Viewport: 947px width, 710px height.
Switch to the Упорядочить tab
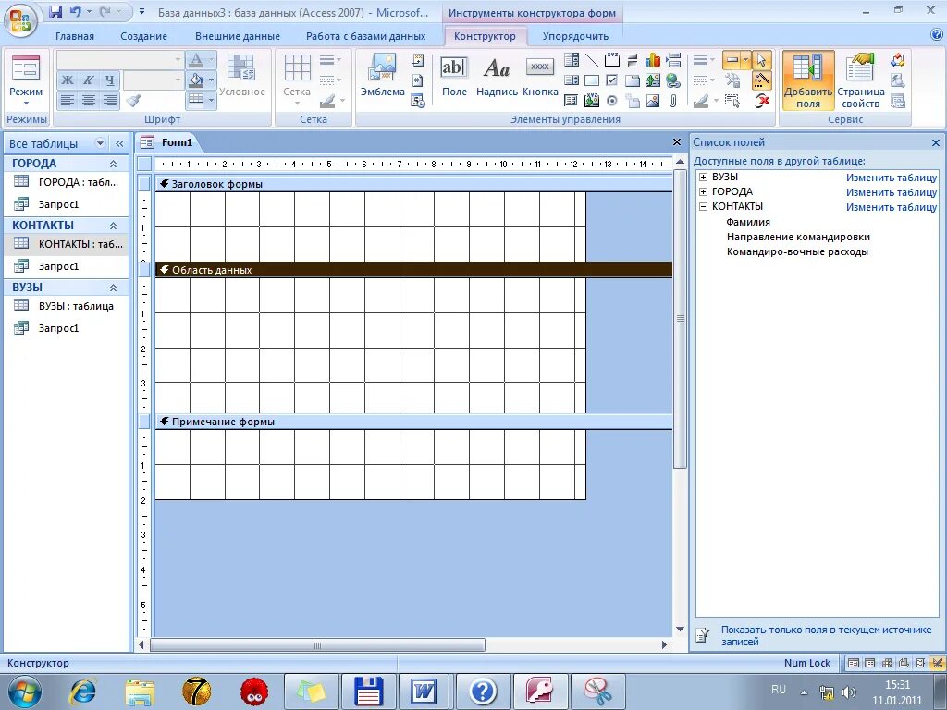575,36
